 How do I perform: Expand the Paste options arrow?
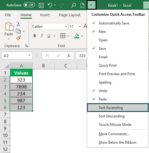pos(9,39)
